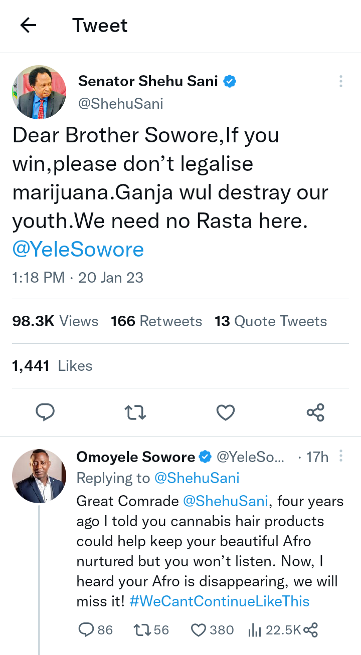Share Omoyele Sowore's reply tweet
Screen dimensions: 361x655
[x=311, y=629]
